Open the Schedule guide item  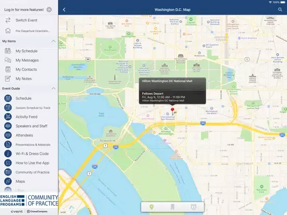[x=29, y=98]
